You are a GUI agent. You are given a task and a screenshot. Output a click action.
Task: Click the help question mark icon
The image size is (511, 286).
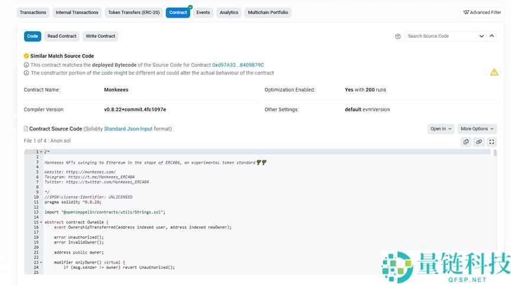coord(398,37)
